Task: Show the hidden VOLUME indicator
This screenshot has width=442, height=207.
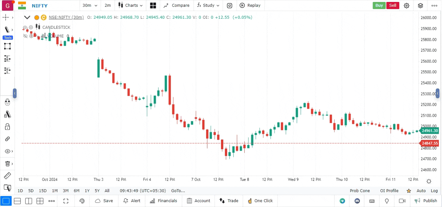Action: tap(25, 36)
